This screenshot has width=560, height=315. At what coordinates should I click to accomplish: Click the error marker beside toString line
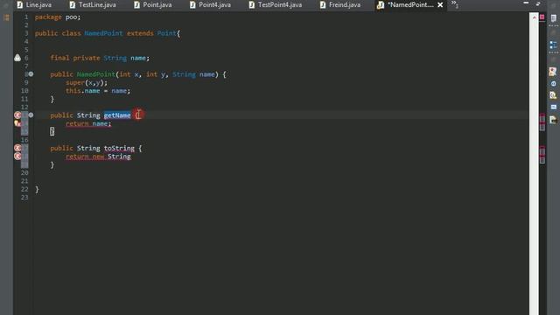coord(17,148)
